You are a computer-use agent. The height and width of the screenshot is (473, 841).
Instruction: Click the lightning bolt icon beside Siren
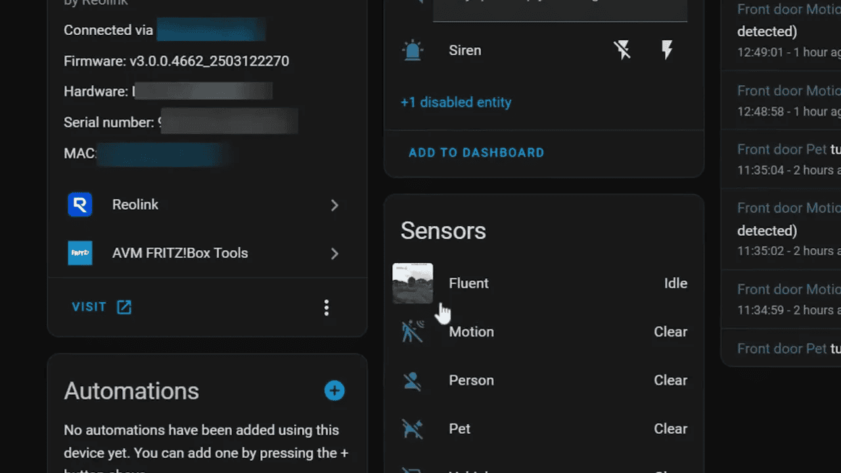[x=667, y=49]
